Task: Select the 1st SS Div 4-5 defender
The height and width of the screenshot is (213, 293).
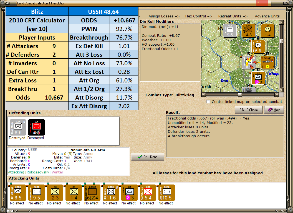Action: (x=36, y=127)
